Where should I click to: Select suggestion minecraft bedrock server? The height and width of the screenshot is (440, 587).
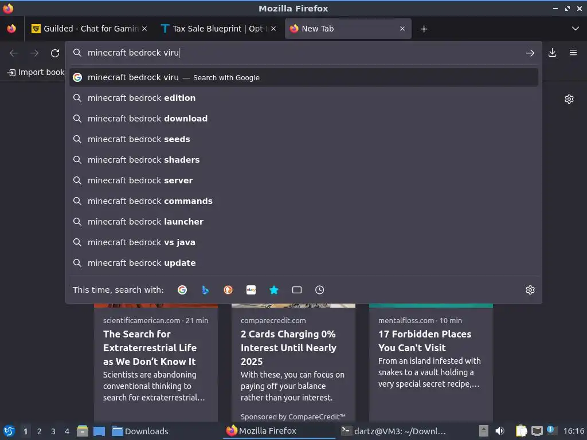point(304,180)
